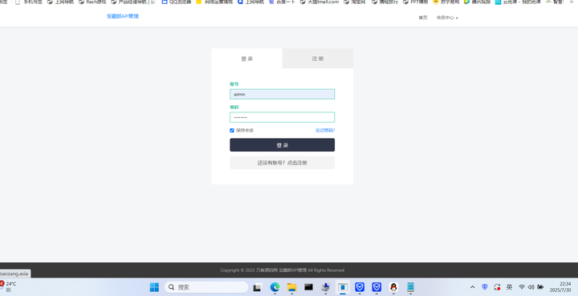
Task: Click 还没有账号？点击注册 button
Action: point(283,163)
